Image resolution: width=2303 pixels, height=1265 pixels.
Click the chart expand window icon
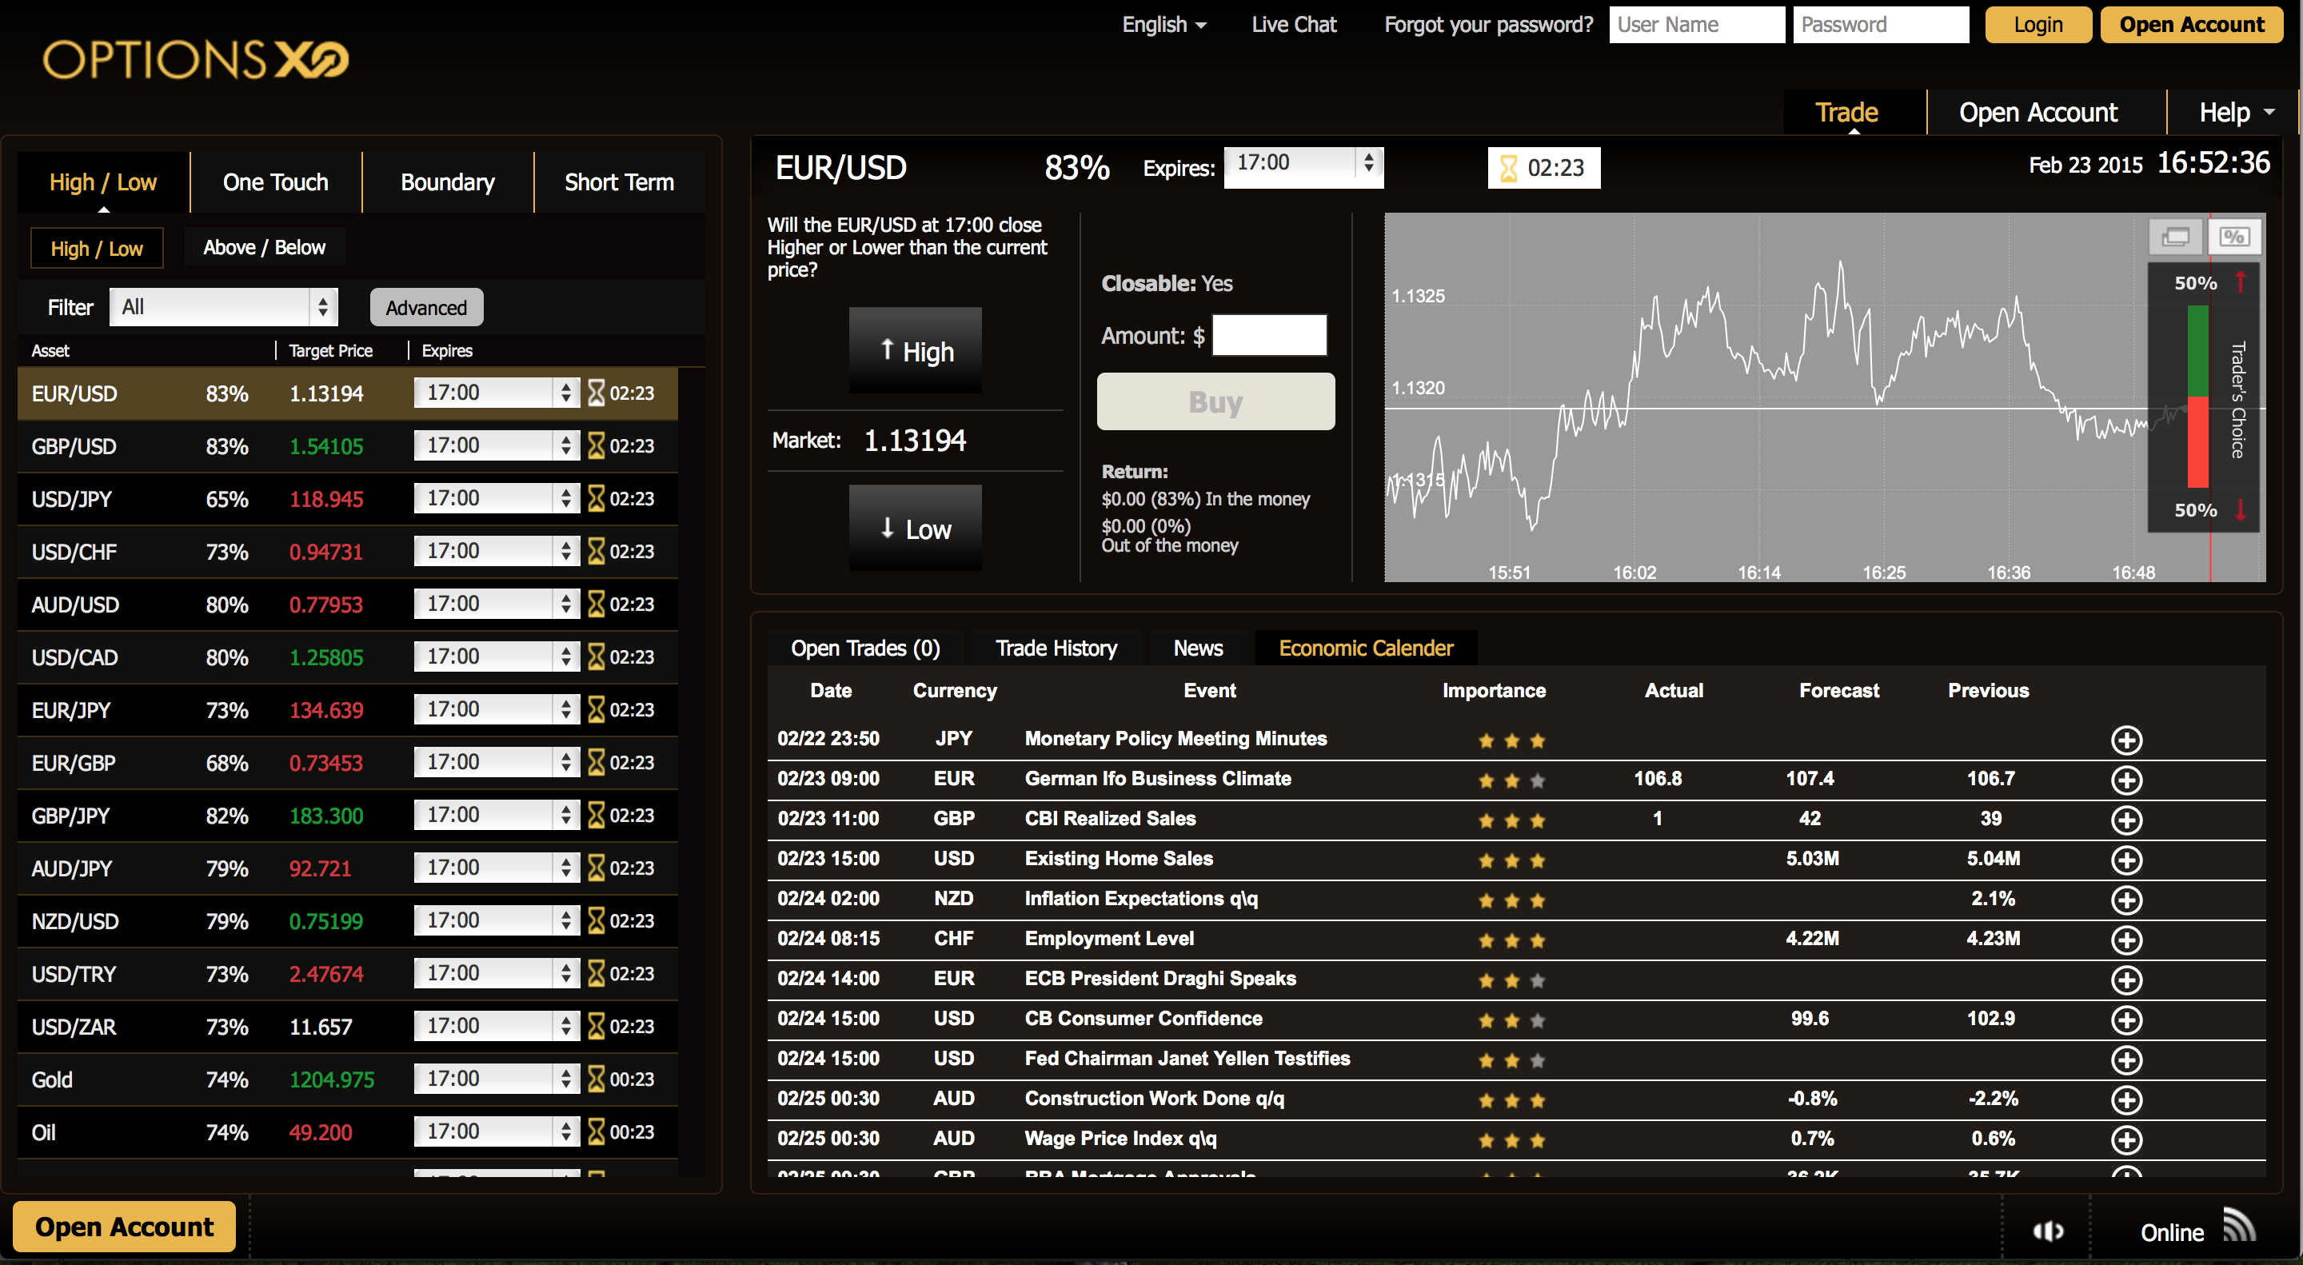click(2174, 237)
